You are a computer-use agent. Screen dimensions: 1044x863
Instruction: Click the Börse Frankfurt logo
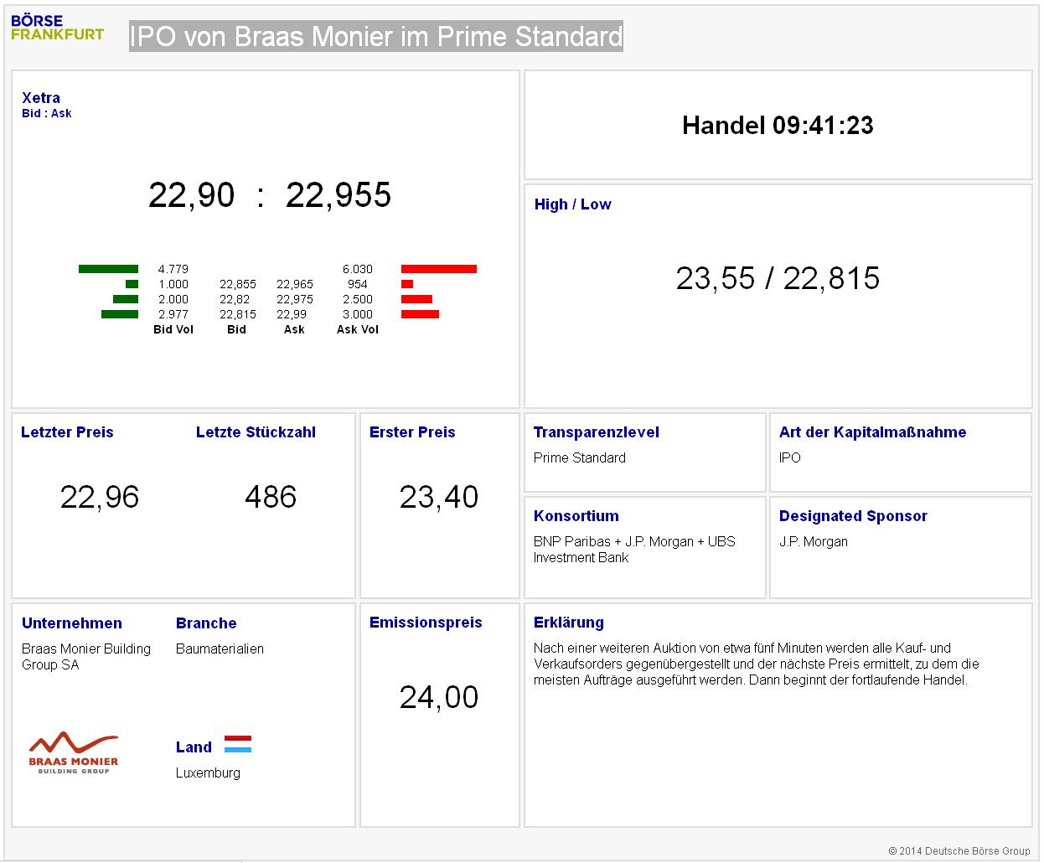(57, 28)
